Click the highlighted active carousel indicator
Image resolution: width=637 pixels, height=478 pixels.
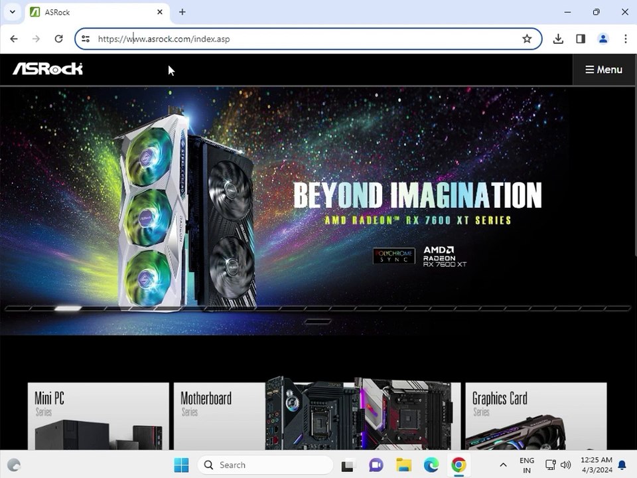click(x=68, y=309)
